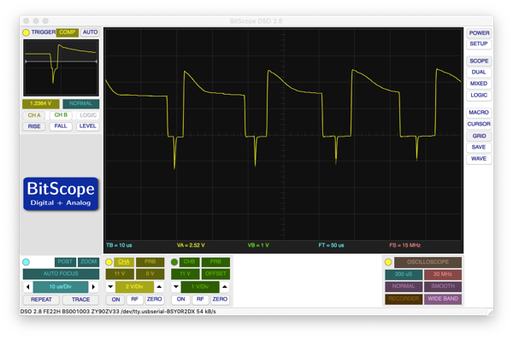The height and width of the screenshot is (339, 513).
Task: Enable CURSOR measurements
Action: pyautogui.click(x=479, y=124)
